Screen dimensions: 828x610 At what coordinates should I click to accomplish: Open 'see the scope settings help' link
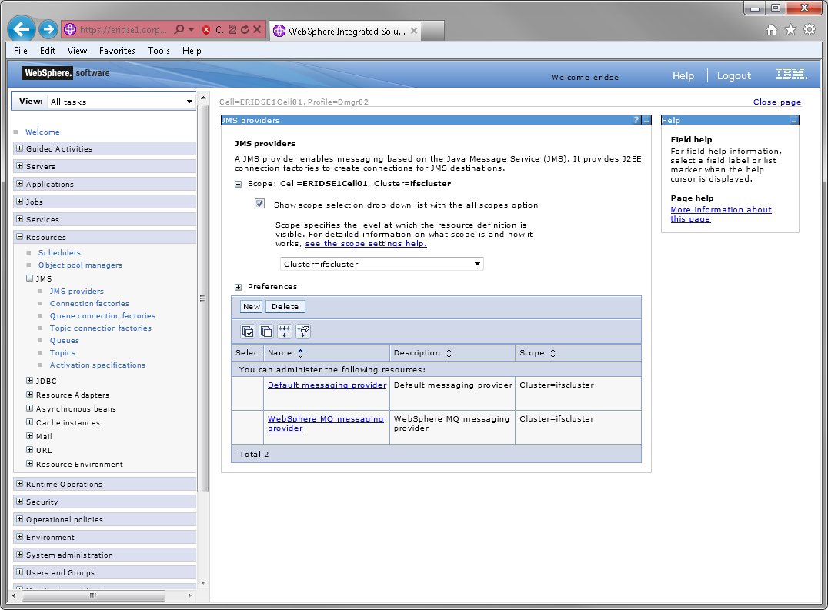(366, 244)
